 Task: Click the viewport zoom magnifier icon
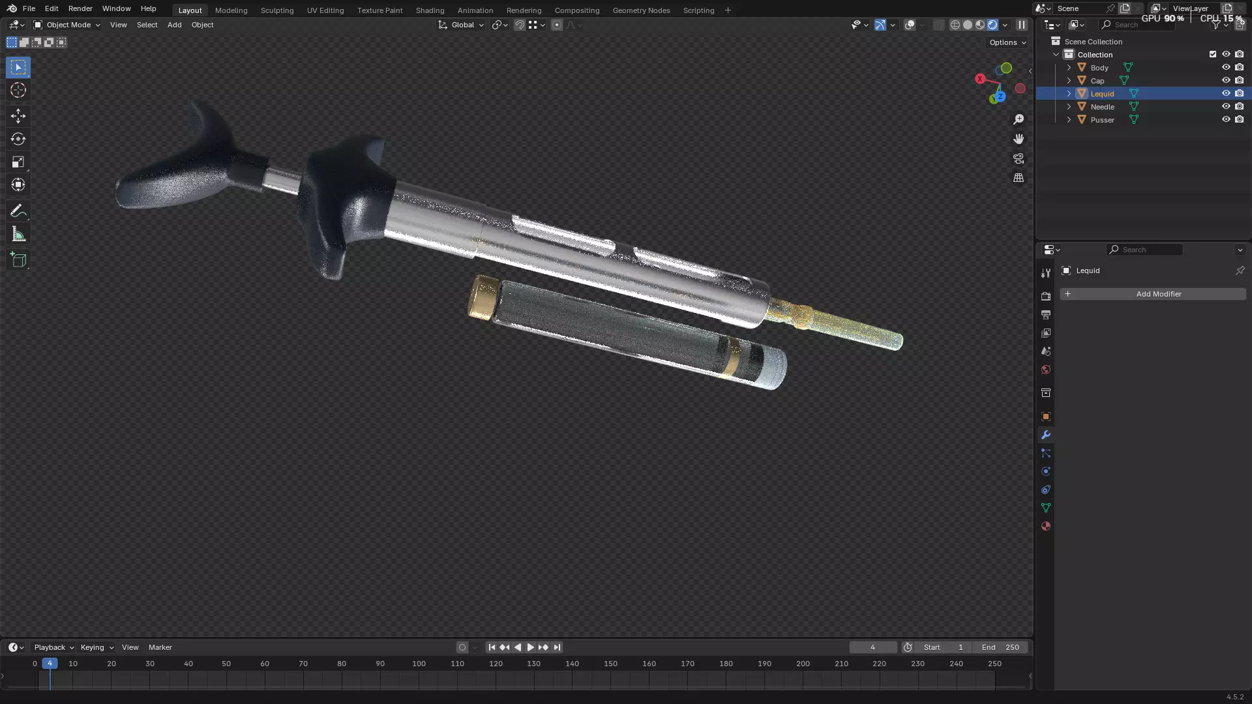click(1019, 119)
